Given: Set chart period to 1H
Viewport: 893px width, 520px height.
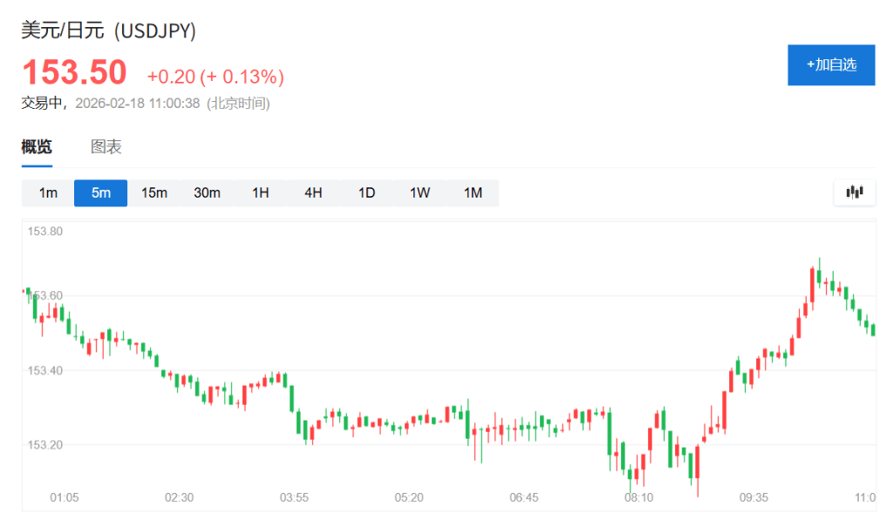Looking at the screenshot, I should (260, 192).
